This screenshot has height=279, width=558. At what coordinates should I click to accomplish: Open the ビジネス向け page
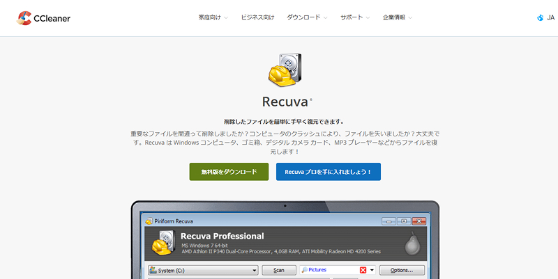pos(257,17)
